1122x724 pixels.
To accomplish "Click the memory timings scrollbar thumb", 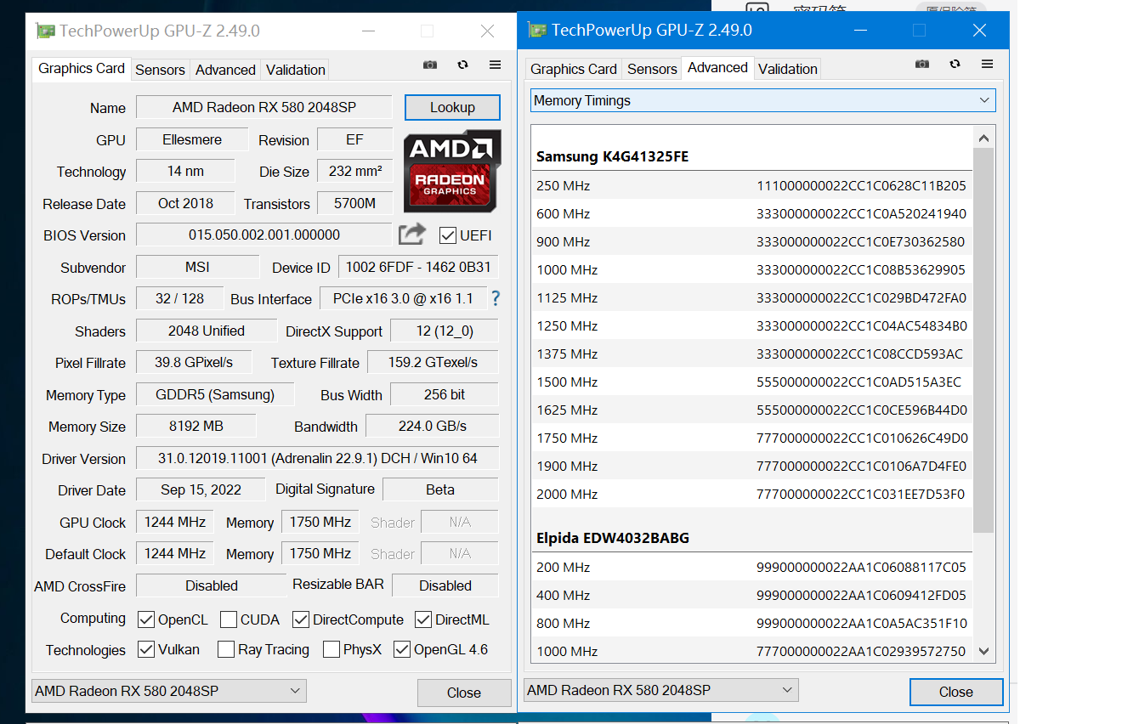I will coord(983,340).
